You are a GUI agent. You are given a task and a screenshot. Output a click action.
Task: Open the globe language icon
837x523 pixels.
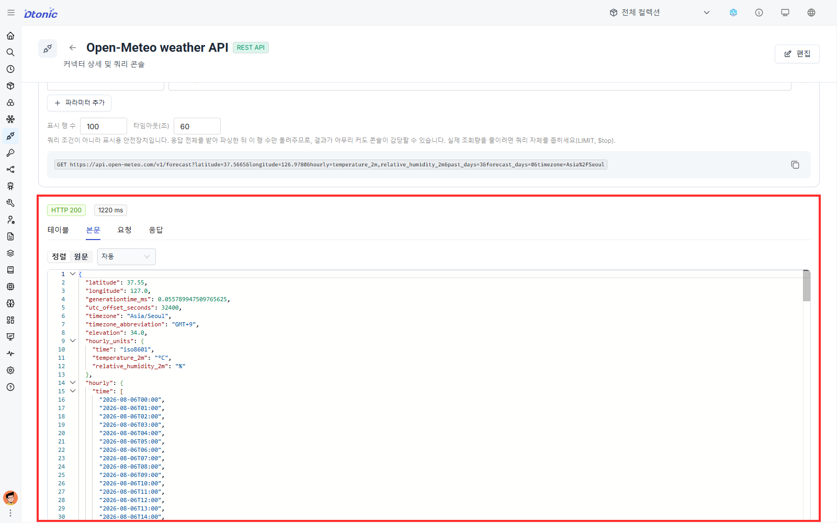coord(811,13)
